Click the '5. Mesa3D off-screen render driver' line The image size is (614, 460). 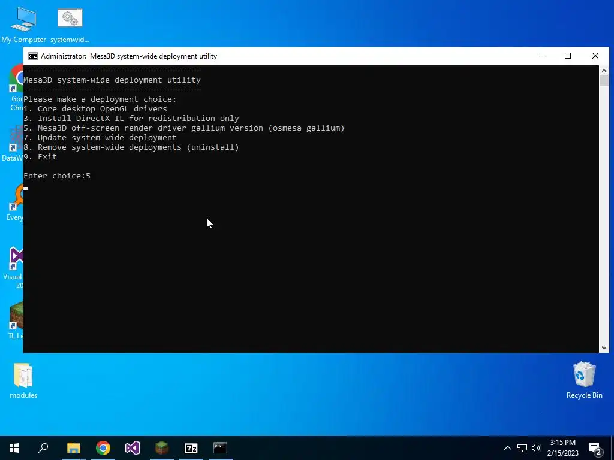tap(184, 128)
